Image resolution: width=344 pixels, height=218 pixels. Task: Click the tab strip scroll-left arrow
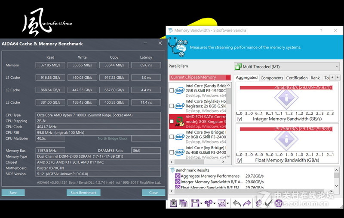(x=332, y=78)
